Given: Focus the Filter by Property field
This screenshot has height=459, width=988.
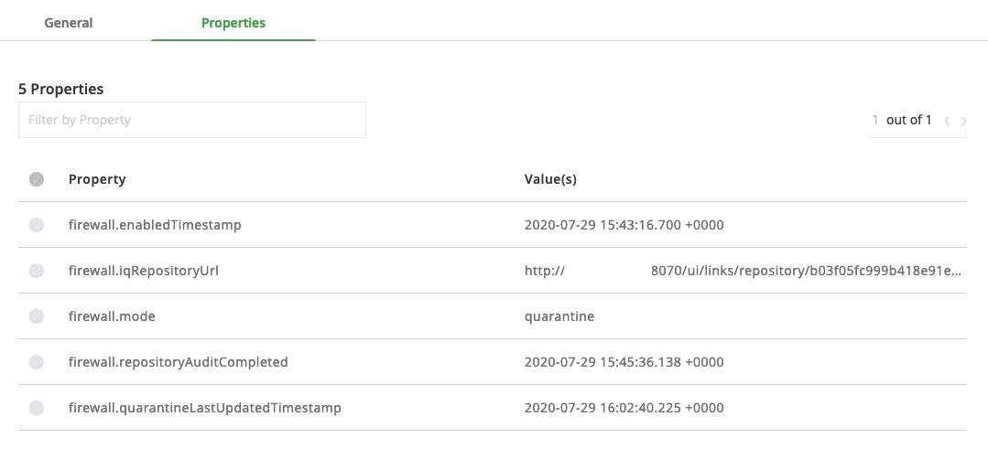Looking at the screenshot, I should pos(192,120).
